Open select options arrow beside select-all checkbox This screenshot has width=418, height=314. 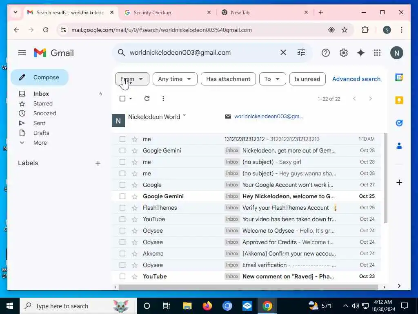(131, 99)
